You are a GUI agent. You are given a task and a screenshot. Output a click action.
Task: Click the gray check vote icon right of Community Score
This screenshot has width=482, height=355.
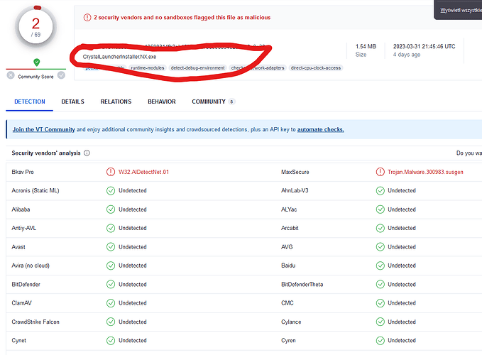point(62,75)
